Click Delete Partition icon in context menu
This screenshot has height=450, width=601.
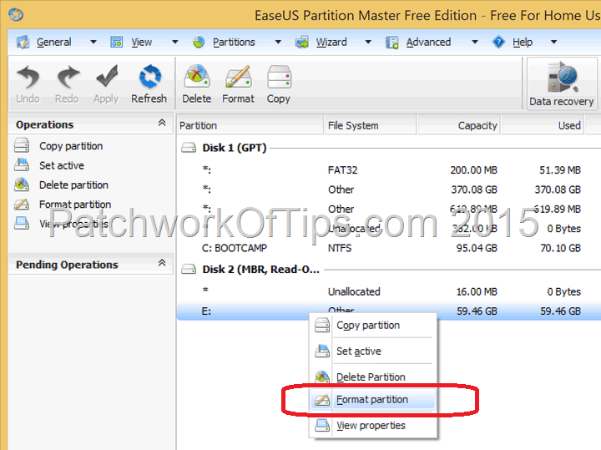coord(322,377)
